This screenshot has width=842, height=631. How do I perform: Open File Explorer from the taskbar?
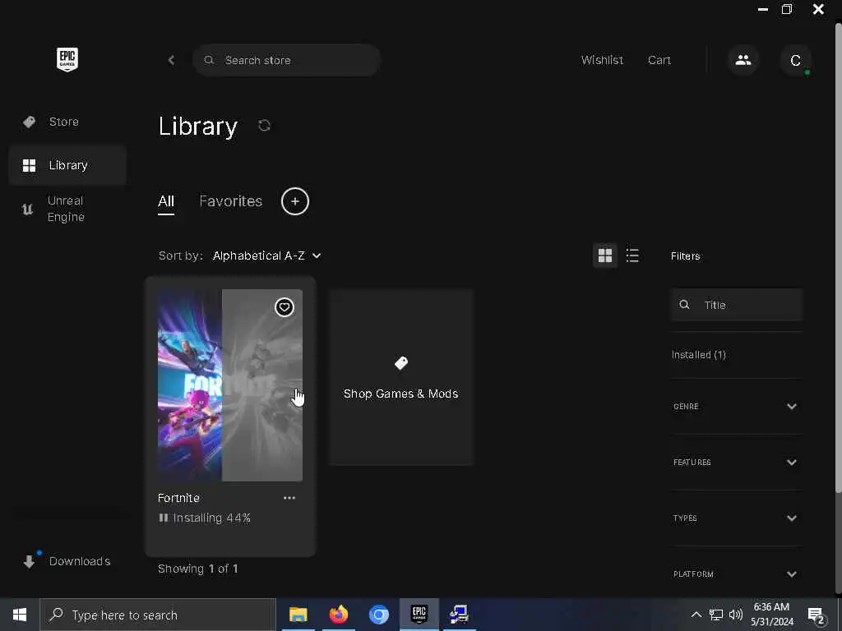pyautogui.click(x=298, y=615)
